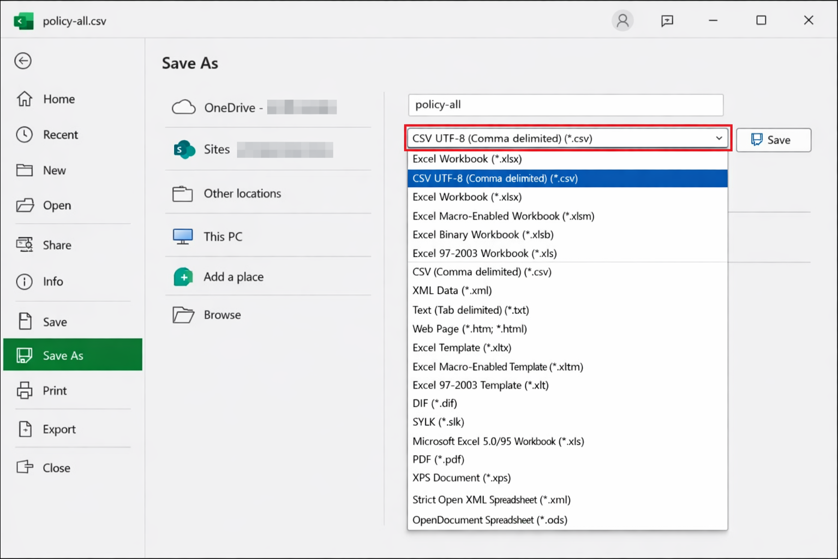Click the Info circle icon in sidebar

[25, 281]
